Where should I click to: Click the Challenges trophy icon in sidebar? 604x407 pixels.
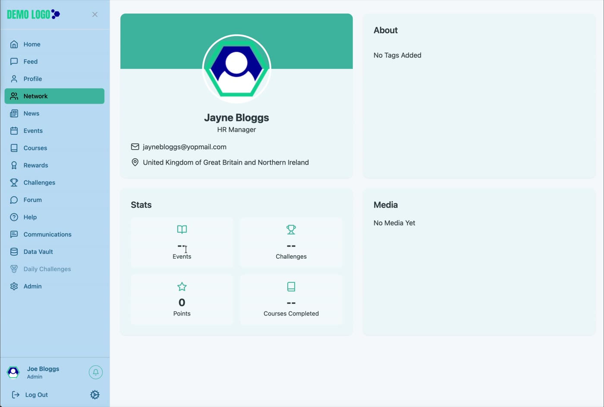14,182
